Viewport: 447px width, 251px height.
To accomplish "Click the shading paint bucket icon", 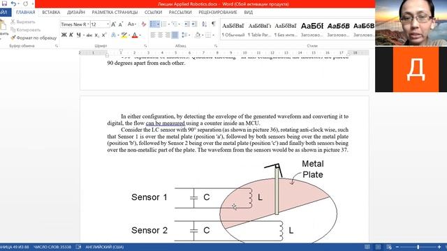I will coord(198,35).
